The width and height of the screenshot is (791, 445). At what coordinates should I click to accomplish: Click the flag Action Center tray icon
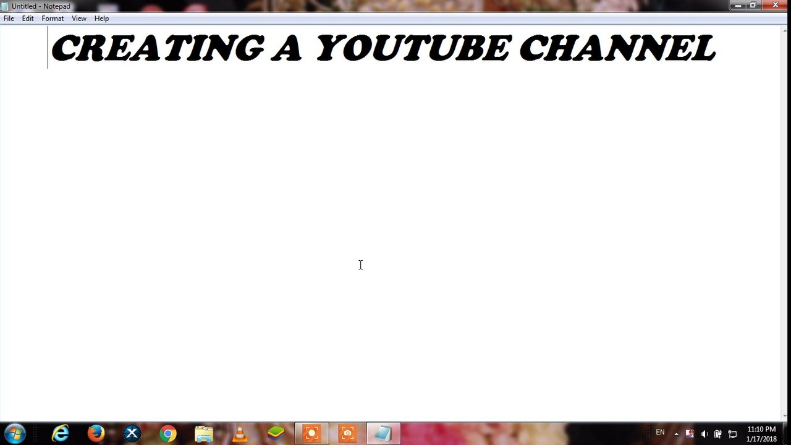pos(690,434)
